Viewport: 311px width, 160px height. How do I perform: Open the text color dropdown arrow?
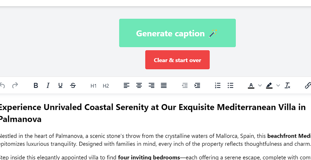click(260, 86)
